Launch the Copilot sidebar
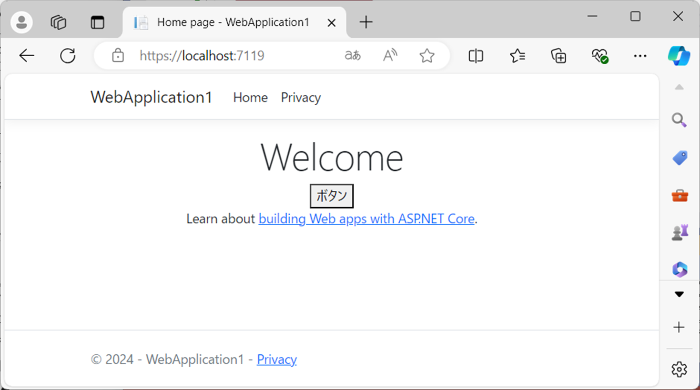 tap(679, 56)
